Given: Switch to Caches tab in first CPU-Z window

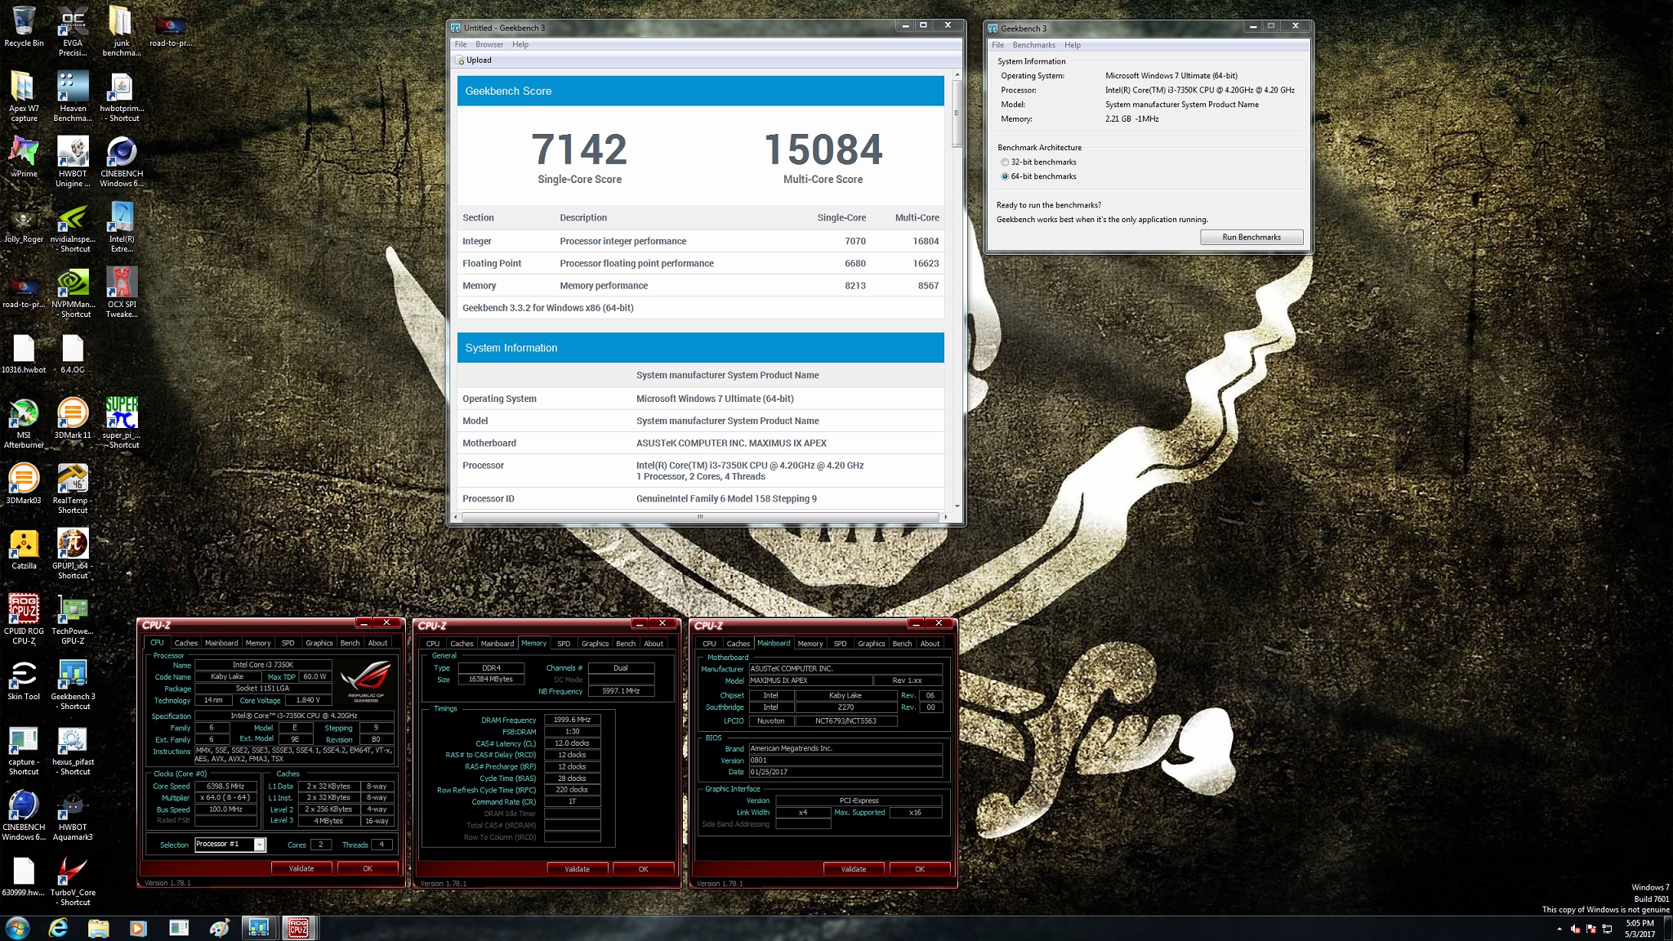Looking at the screenshot, I should tap(185, 643).
